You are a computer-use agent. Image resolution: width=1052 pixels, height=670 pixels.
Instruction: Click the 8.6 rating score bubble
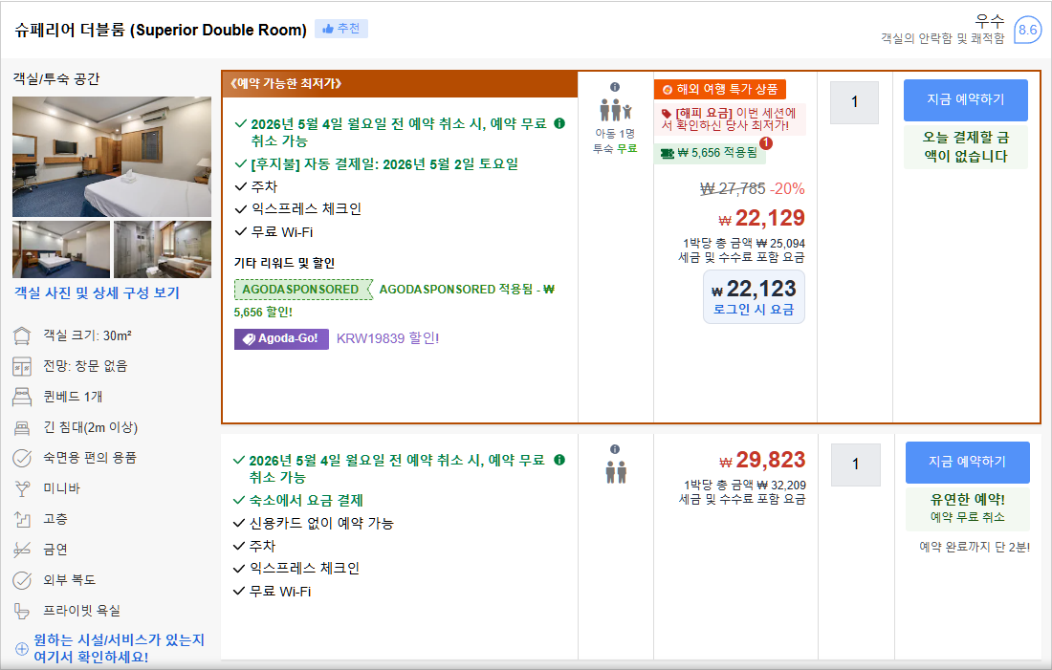1027,30
